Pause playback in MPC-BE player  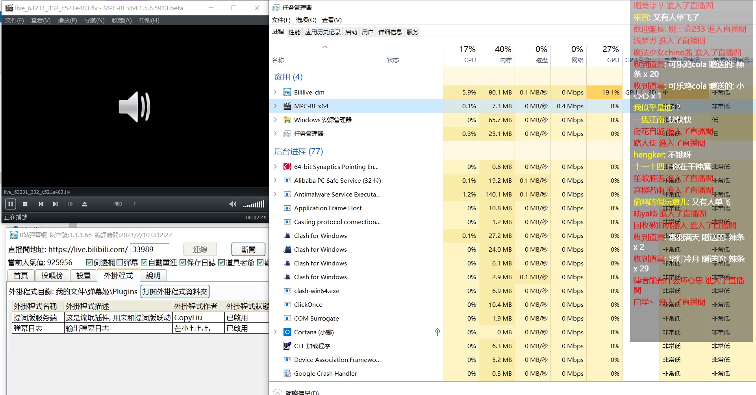pos(10,204)
